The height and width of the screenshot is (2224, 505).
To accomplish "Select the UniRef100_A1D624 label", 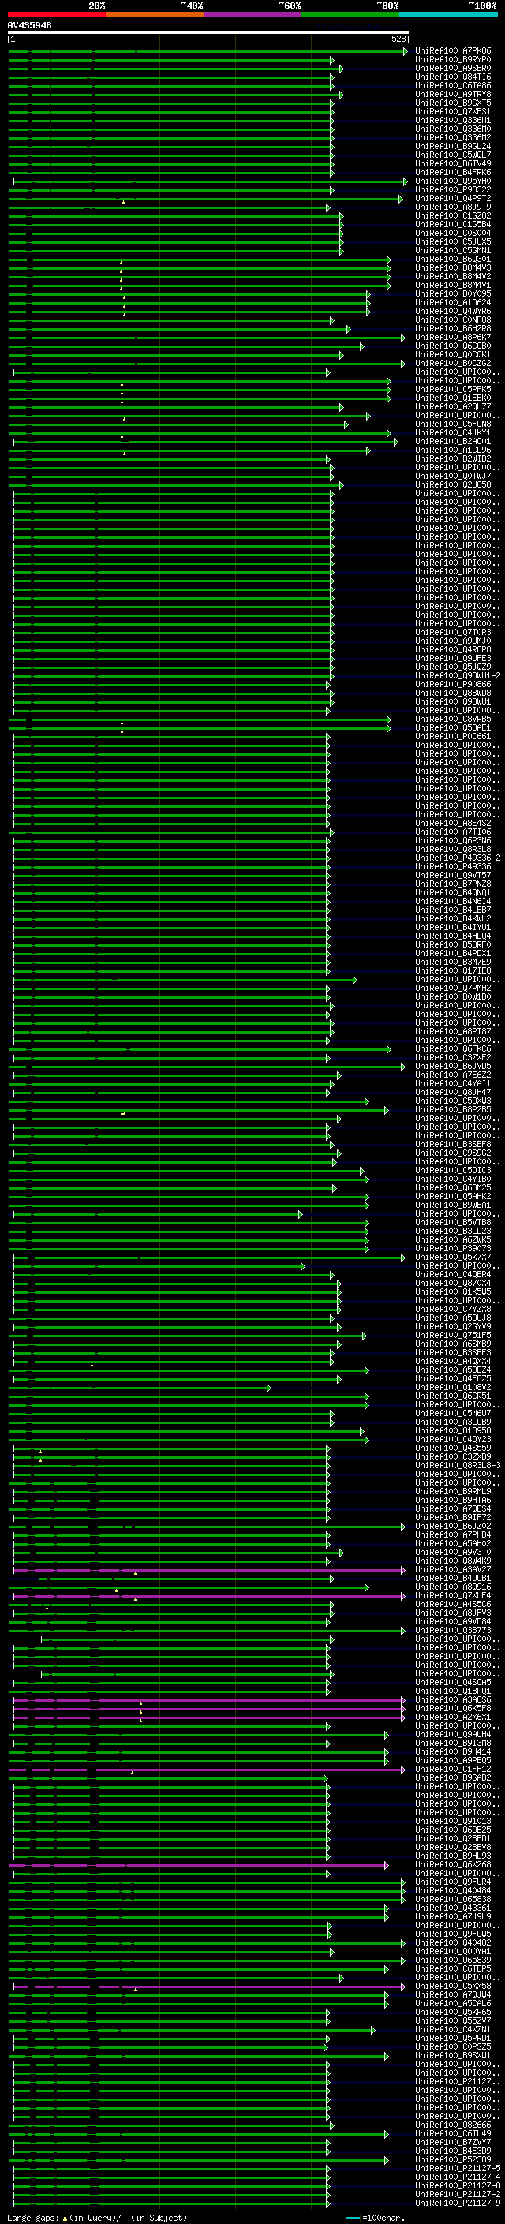I will pos(453,302).
